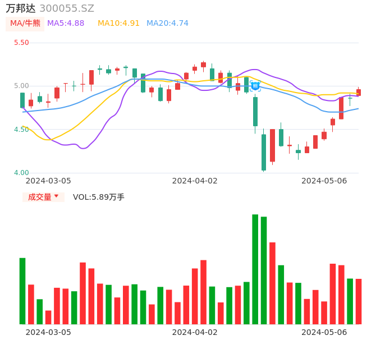Click the VOL:5.89万手 volume readout
Screen dimensions: 385x340
pyautogui.click(x=99, y=197)
